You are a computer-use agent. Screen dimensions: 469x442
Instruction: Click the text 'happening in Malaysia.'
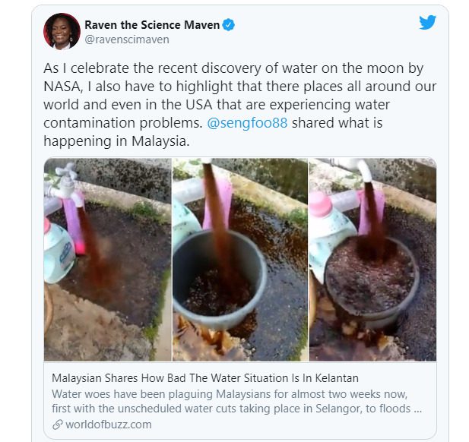116,141
